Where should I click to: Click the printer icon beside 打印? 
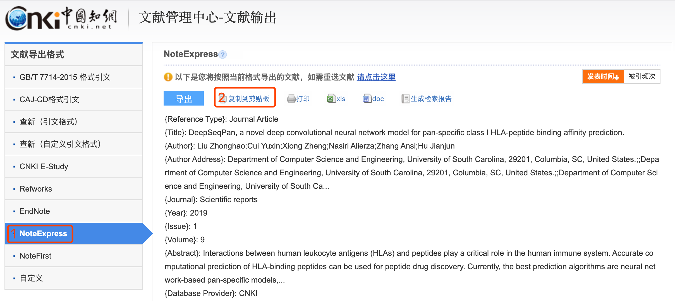[291, 99]
